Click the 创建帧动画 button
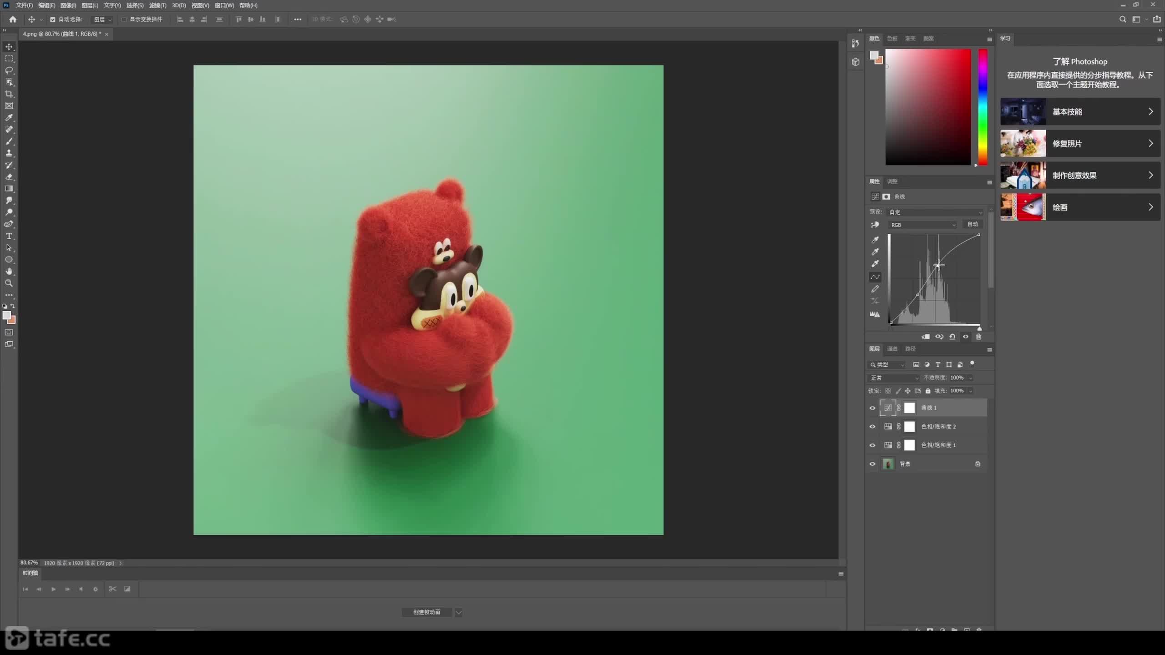The width and height of the screenshot is (1165, 655). tap(427, 612)
